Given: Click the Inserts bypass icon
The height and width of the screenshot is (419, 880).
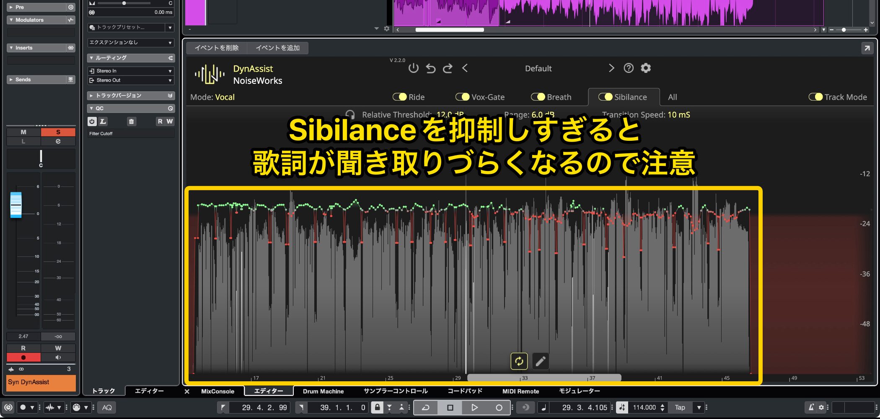Looking at the screenshot, I should coord(71,48).
